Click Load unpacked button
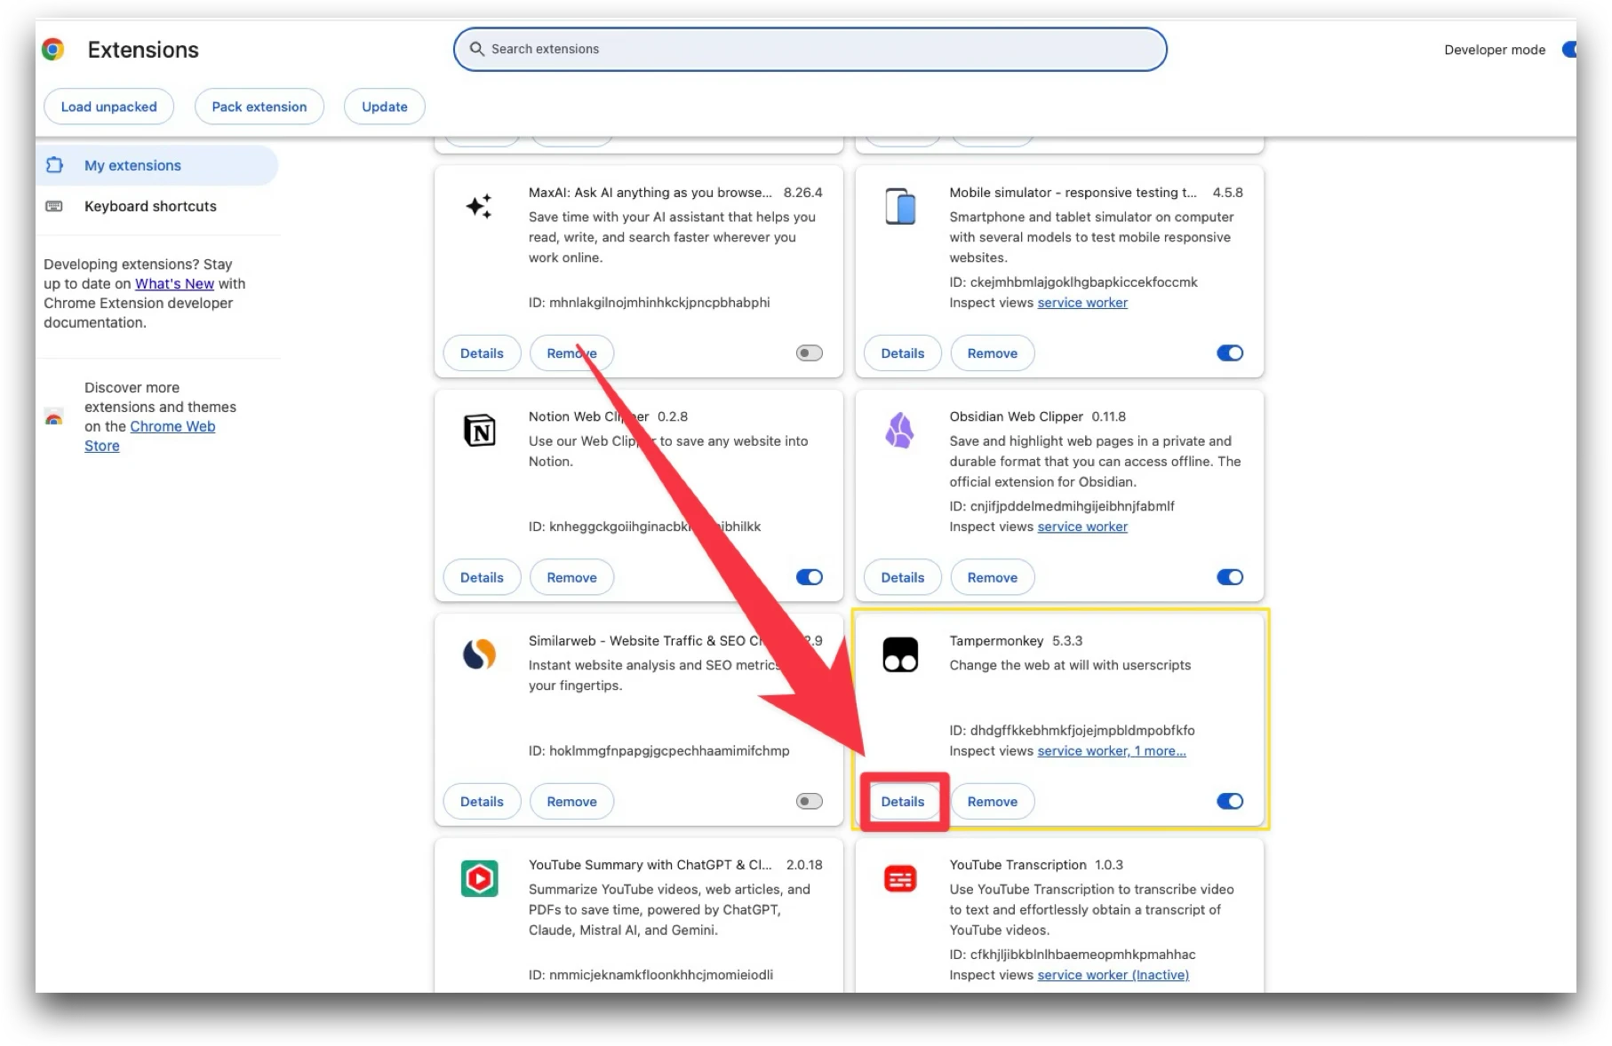Viewport: 1612px width, 1046px height. point(108,107)
